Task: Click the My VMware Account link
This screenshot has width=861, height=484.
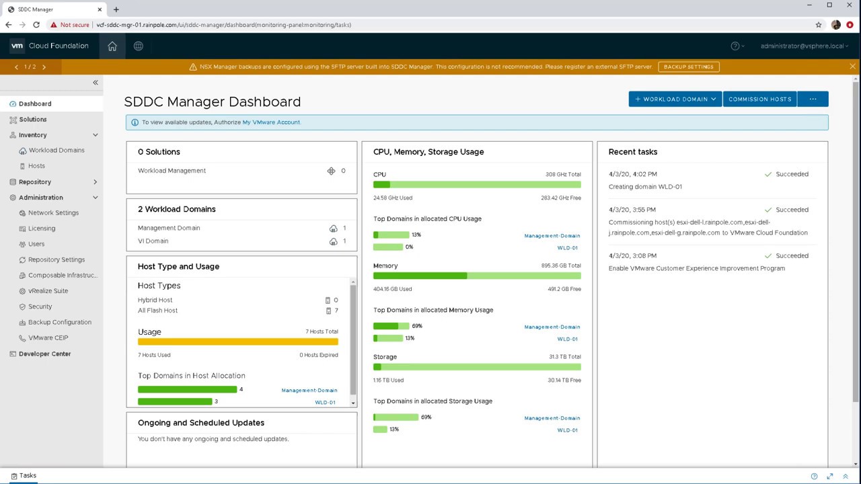Action: [x=271, y=122]
